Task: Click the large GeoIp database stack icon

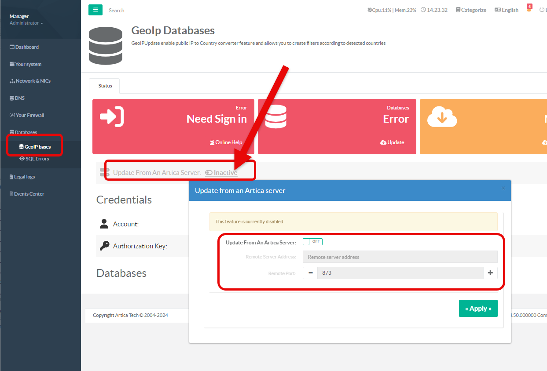Action: (106, 46)
